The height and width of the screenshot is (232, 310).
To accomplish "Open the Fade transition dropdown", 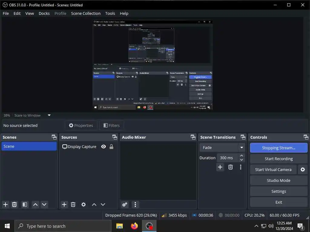I will pyautogui.click(x=222, y=147).
